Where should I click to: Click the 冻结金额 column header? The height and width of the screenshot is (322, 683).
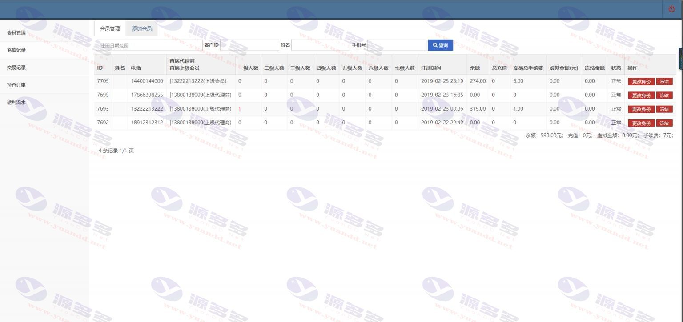click(595, 68)
